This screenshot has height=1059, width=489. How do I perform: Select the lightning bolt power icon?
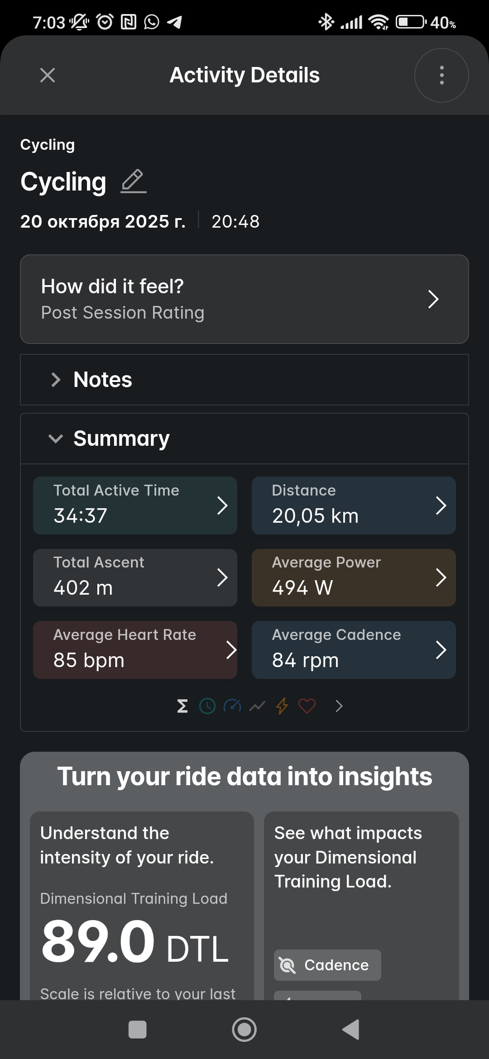pyautogui.click(x=282, y=706)
